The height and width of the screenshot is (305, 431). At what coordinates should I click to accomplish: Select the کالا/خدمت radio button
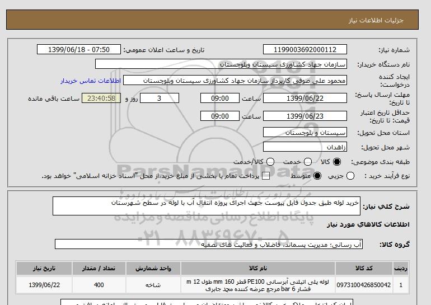coord(270,162)
